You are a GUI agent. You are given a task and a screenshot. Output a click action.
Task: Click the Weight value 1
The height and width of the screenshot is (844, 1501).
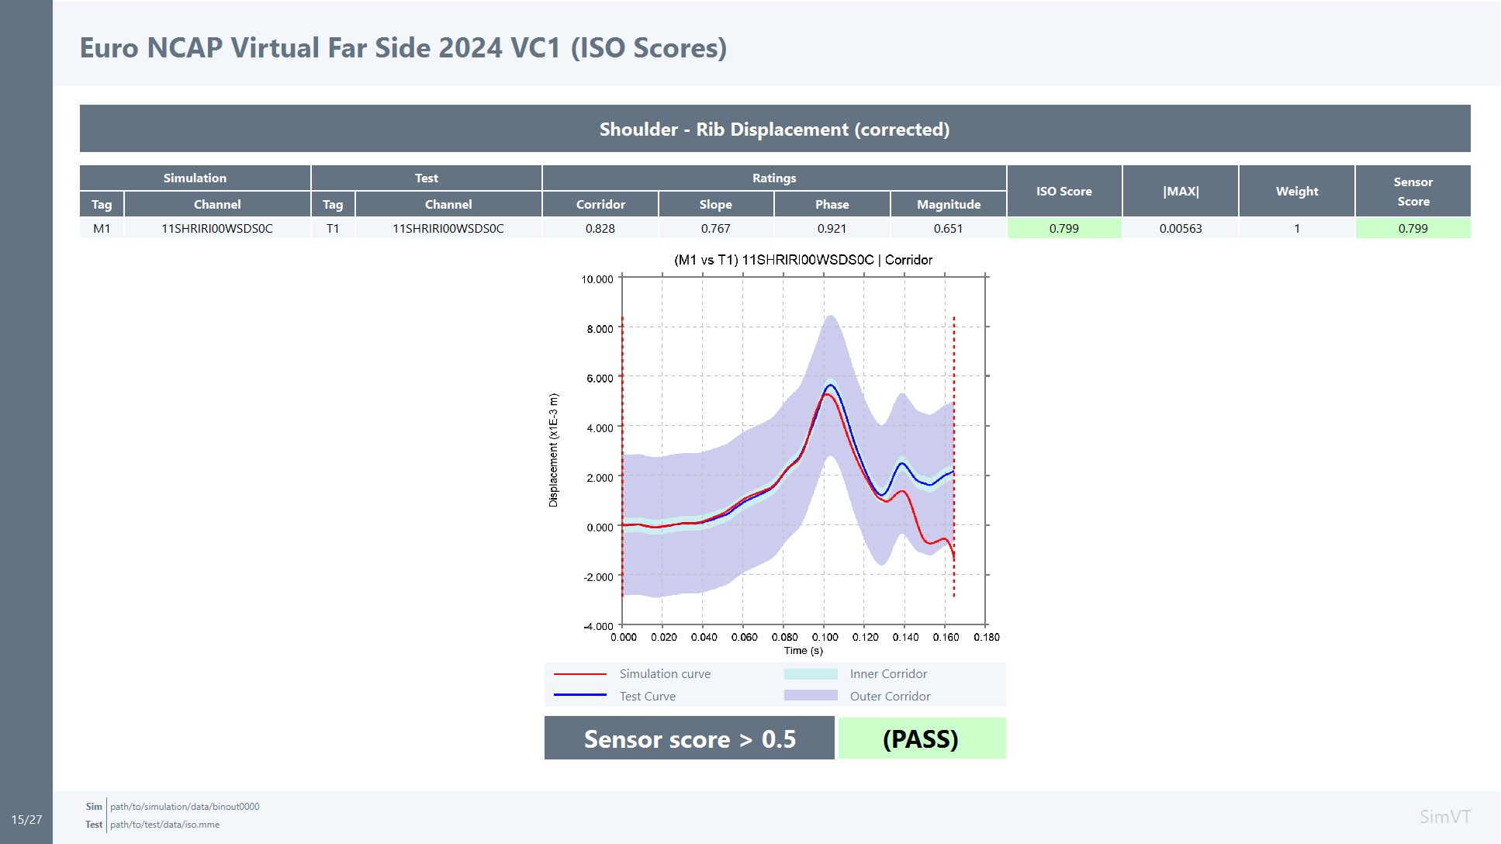pos(1297,228)
